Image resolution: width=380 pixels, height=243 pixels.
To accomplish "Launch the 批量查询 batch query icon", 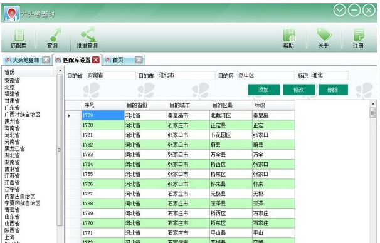I will pyautogui.click(x=87, y=38).
